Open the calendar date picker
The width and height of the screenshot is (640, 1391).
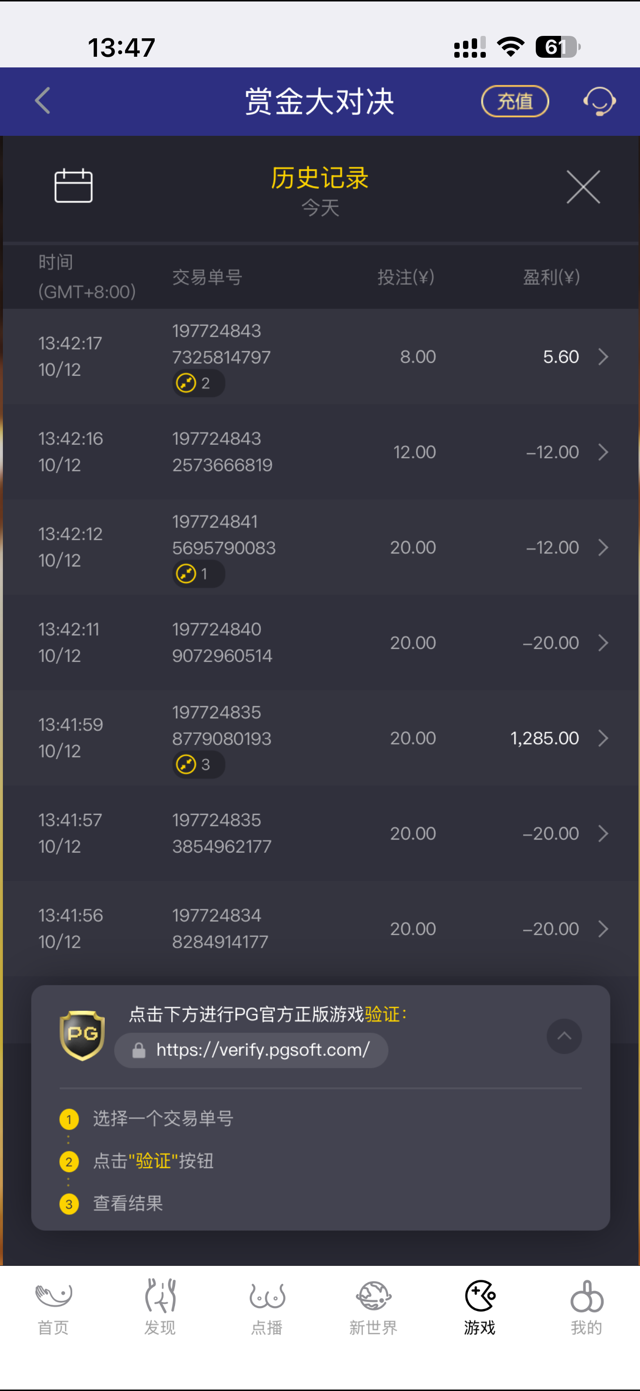point(73,186)
